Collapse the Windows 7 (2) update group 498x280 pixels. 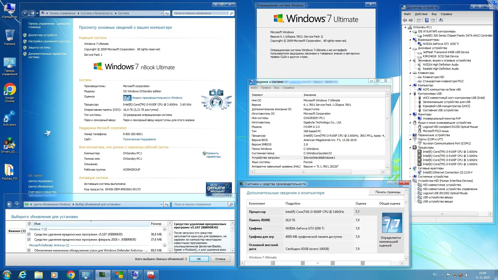point(164,229)
